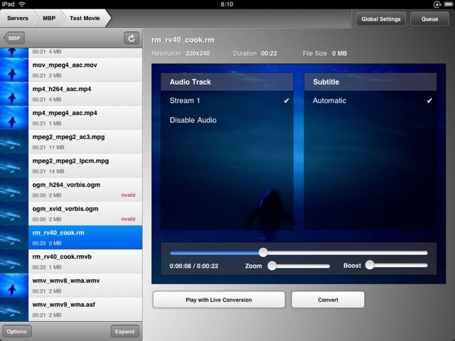Click the Duration 00:22 value
This screenshot has height=341, width=455.
(x=269, y=53)
